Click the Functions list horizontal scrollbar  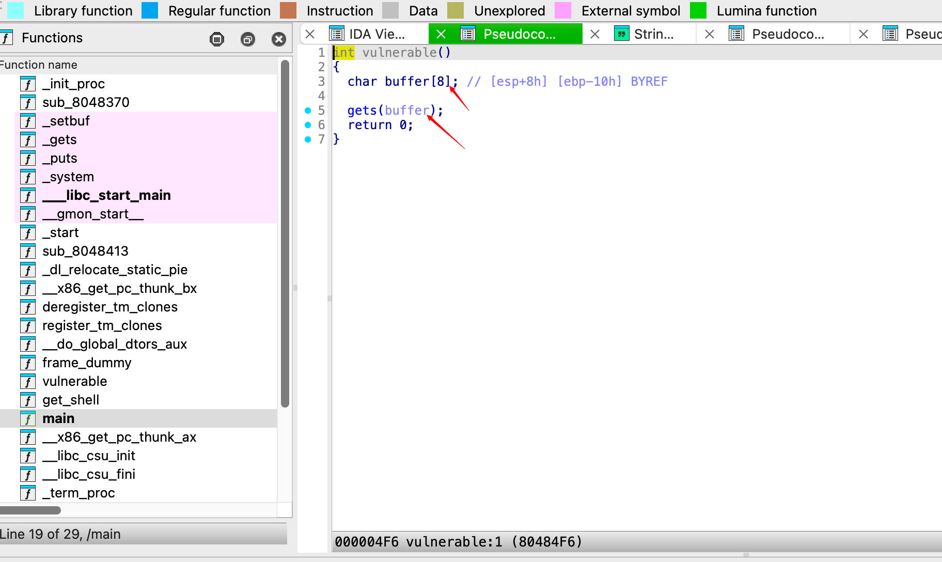pos(30,510)
